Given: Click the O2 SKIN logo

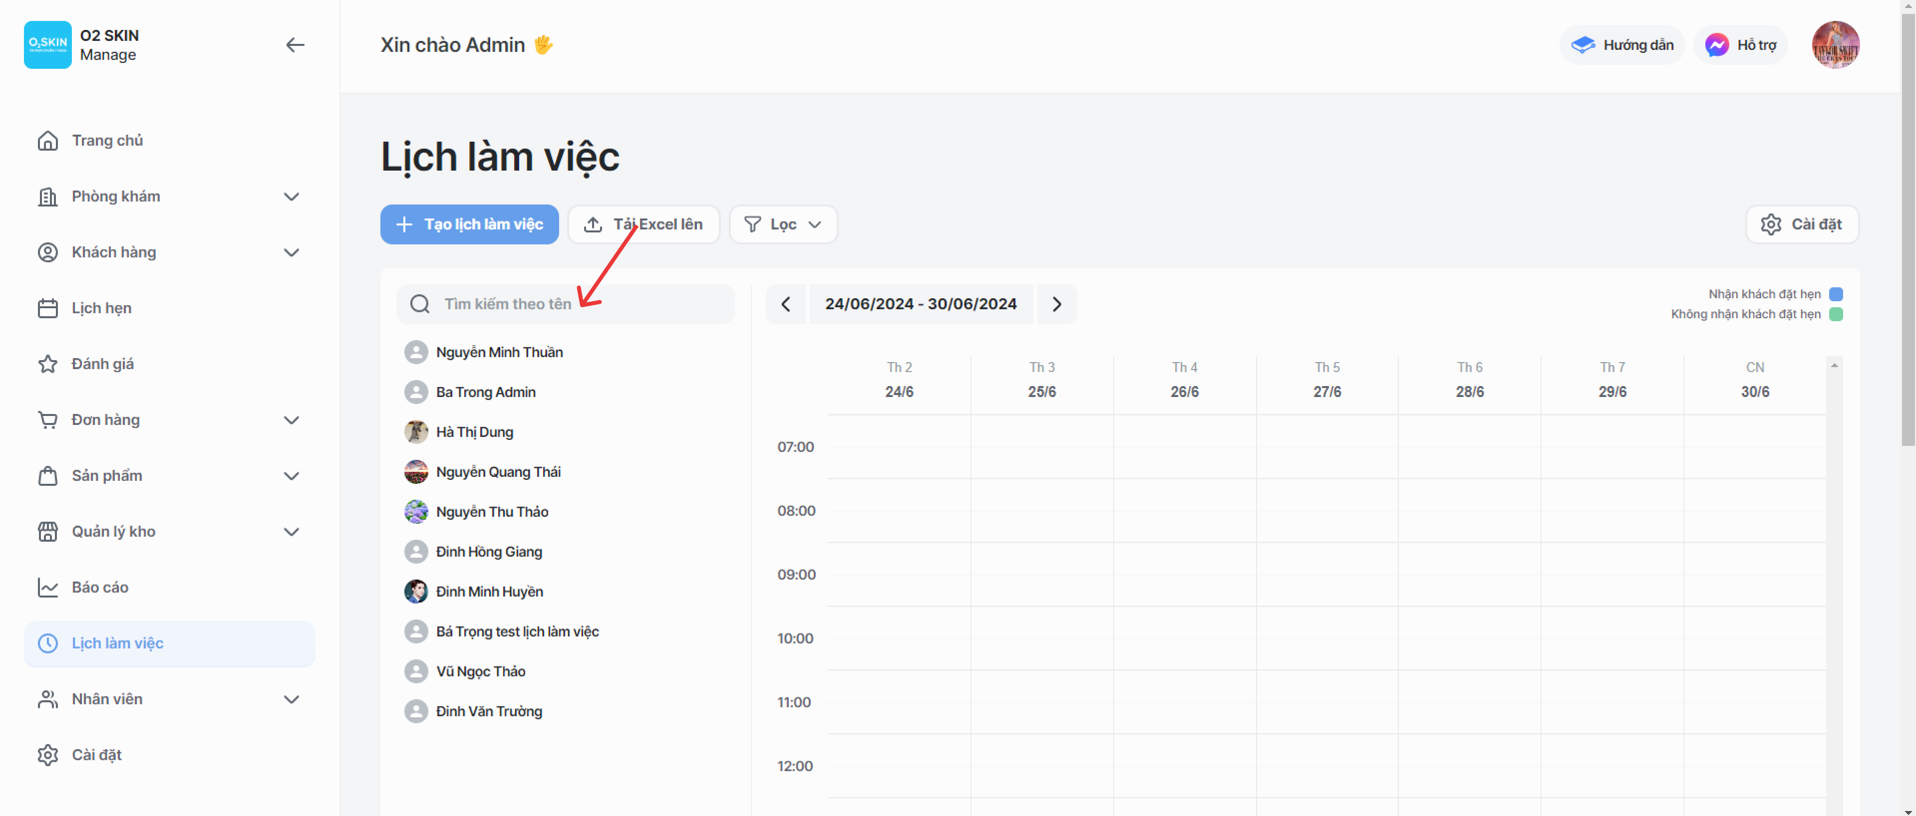Looking at the screenshot, I should coord(47,45).
